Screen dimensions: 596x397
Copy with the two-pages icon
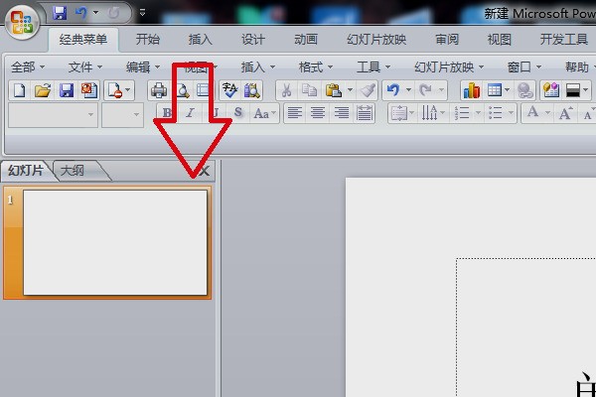click(309, 90)
